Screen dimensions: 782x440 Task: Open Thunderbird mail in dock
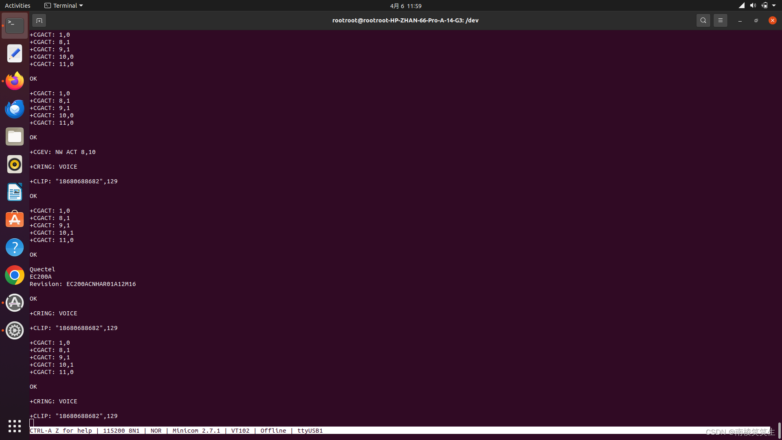pyautogui.click(x=15, y=109)
